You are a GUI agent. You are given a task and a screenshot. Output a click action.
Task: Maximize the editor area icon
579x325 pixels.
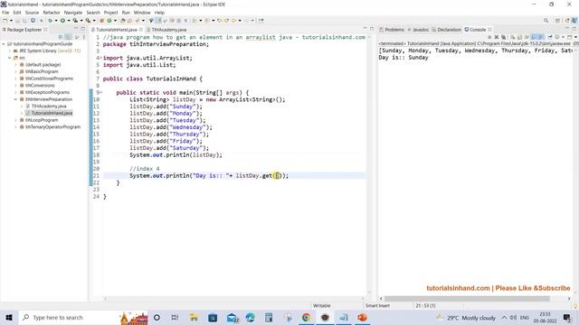pyautogui.click(x=372, y=29)
